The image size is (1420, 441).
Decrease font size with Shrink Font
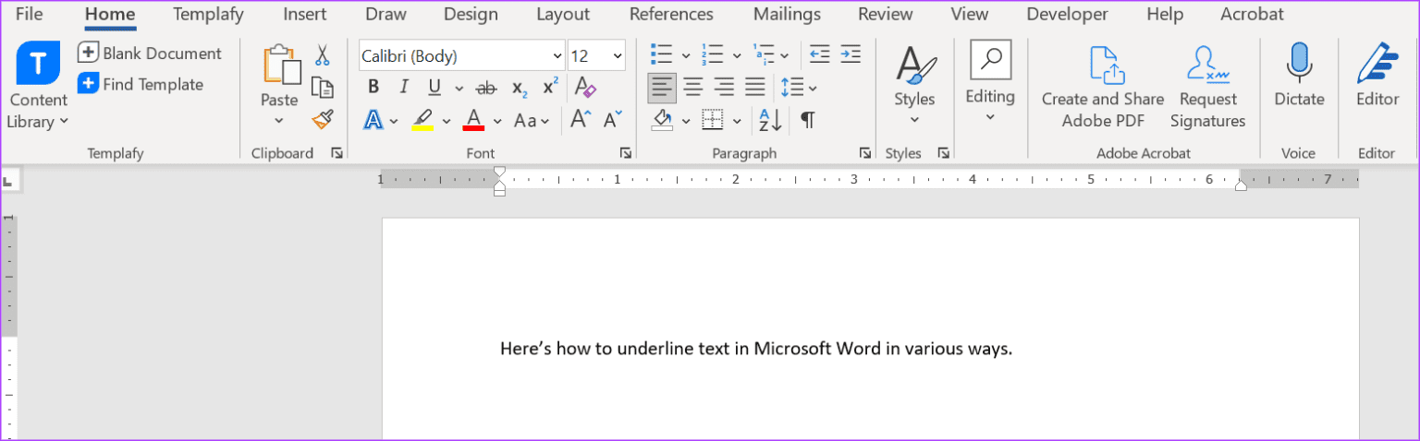(x=613, y=120)
